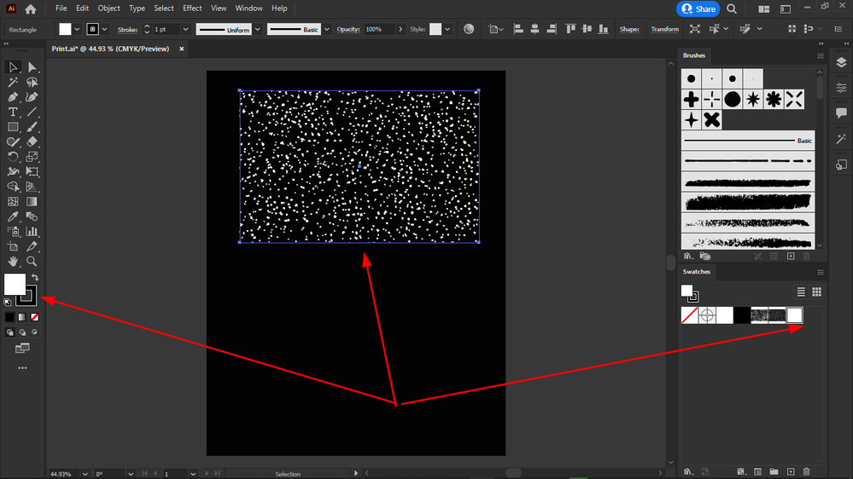Viewport: 853px width, 479px height.
Task: Open the Effect menu
Action: pyautogui.click(x=192, y=9)
